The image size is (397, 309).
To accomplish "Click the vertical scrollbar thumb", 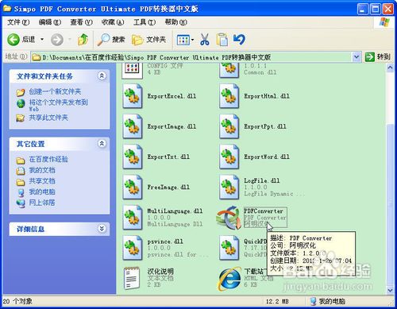I will tap(390, 204).
